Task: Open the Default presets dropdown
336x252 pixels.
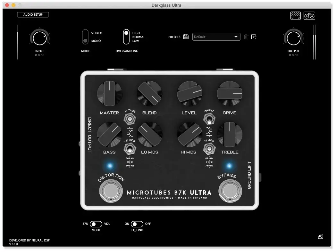Action: 216,37
